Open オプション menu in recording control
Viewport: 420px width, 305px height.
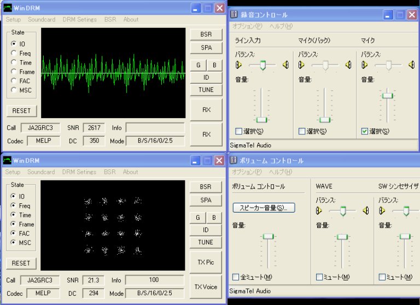[247, 26]
